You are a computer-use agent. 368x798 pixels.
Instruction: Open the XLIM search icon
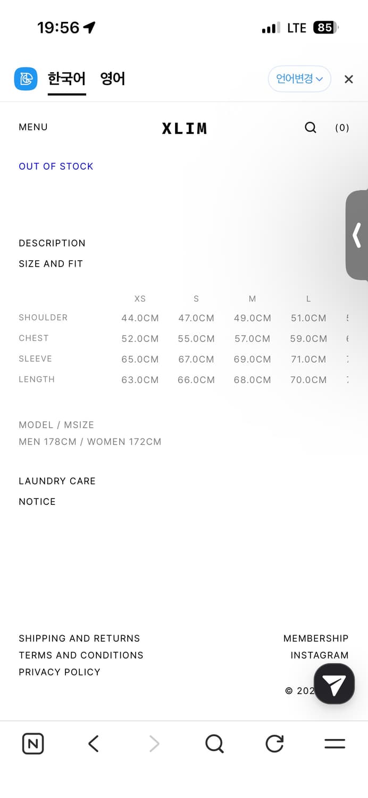click(x=311, y=128)
